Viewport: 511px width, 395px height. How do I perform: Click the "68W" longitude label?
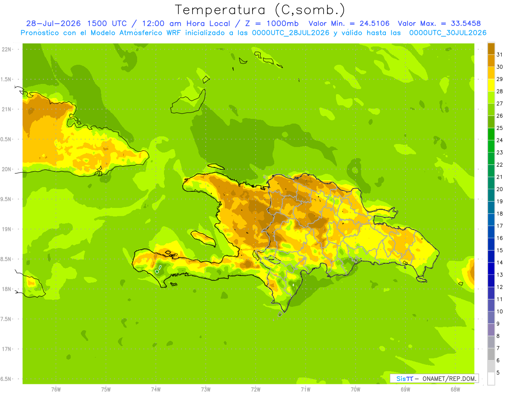point(455,389)
